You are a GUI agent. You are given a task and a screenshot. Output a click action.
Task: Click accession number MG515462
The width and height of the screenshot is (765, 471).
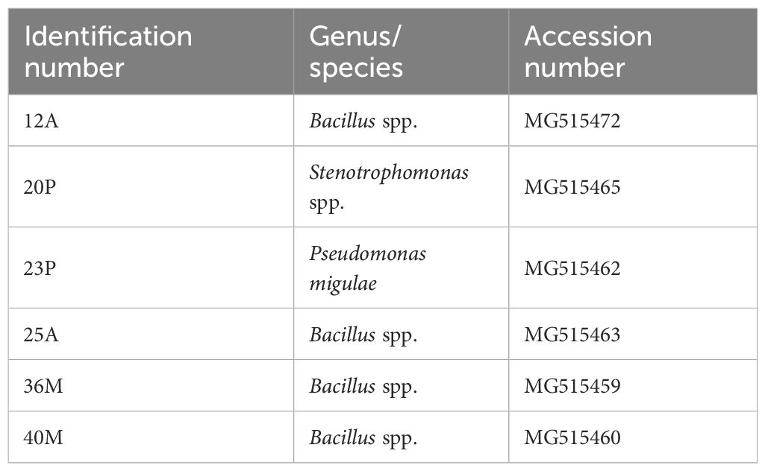coord(572,268)
